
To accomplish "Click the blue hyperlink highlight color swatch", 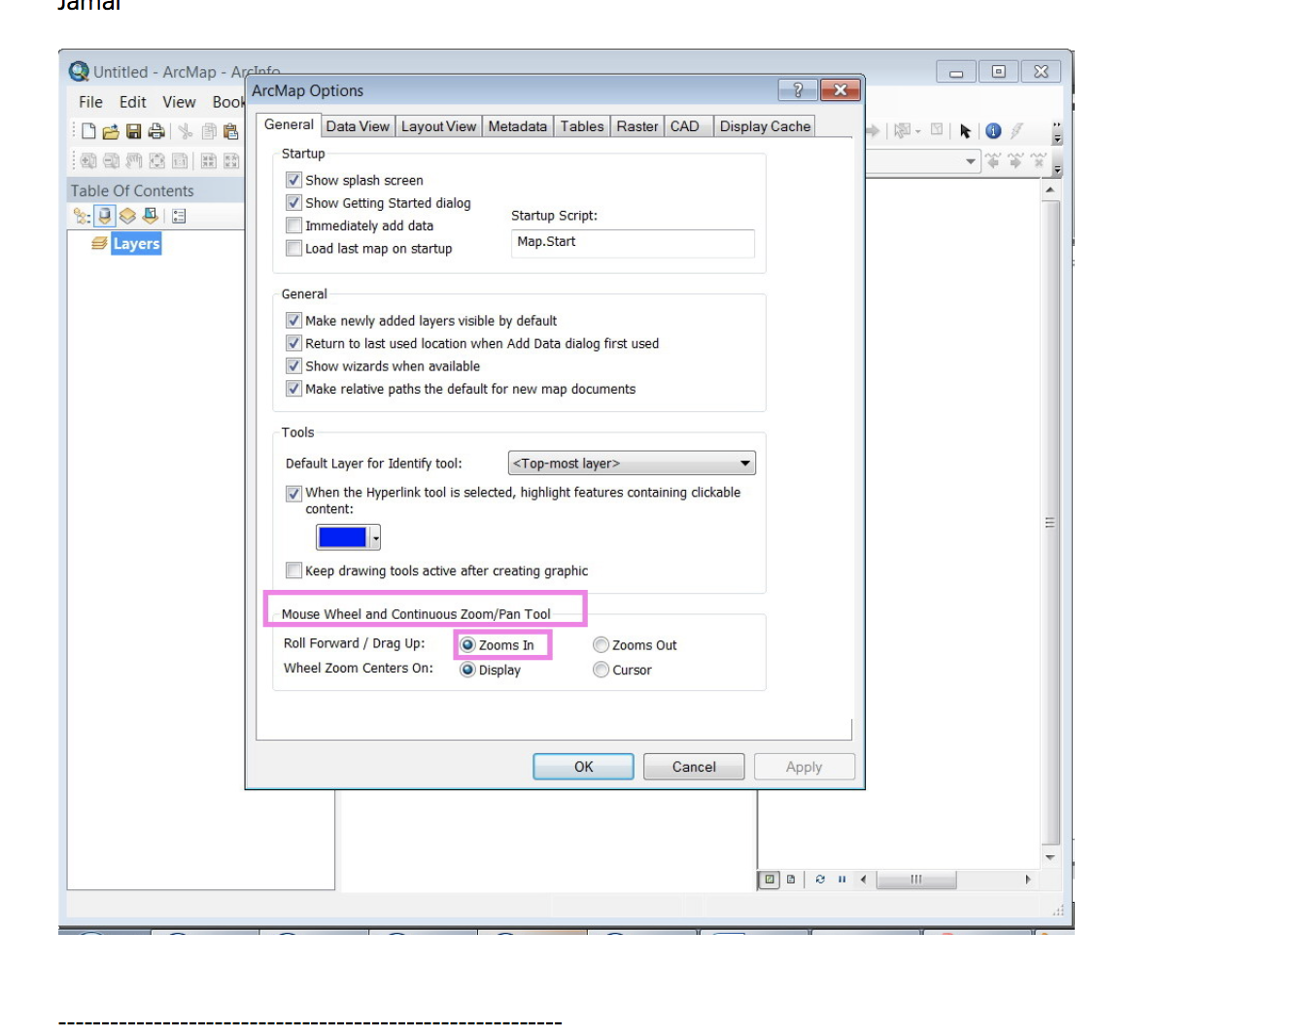I will [x=343, y=537].
